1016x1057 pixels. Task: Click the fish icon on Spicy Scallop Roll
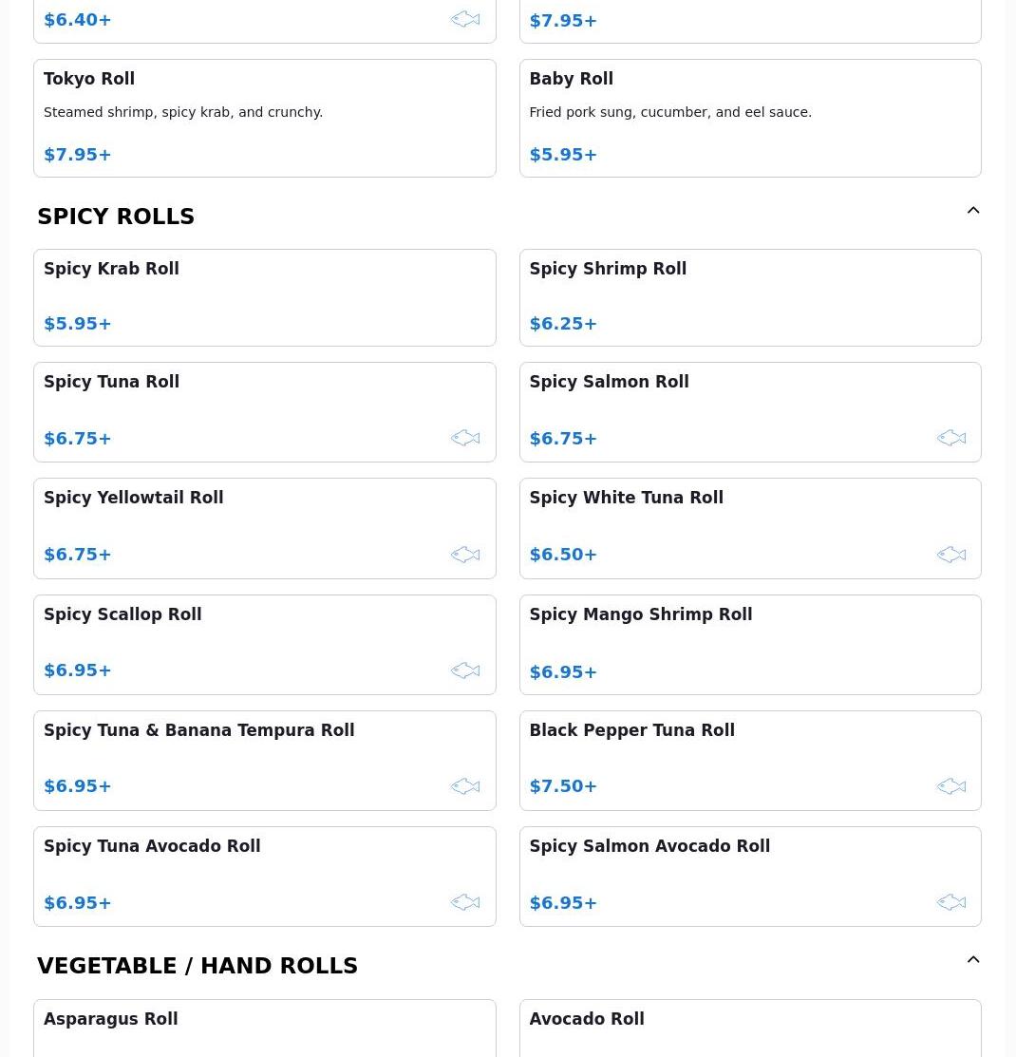click(465, 670)
